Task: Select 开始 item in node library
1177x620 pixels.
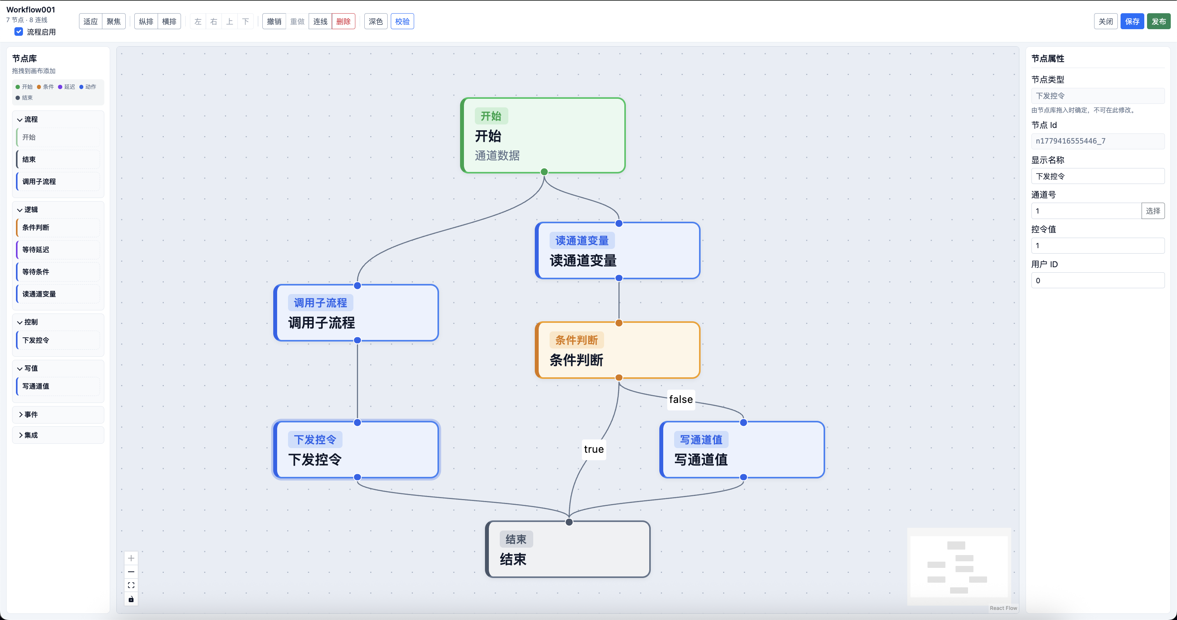Action: point(58,137)
